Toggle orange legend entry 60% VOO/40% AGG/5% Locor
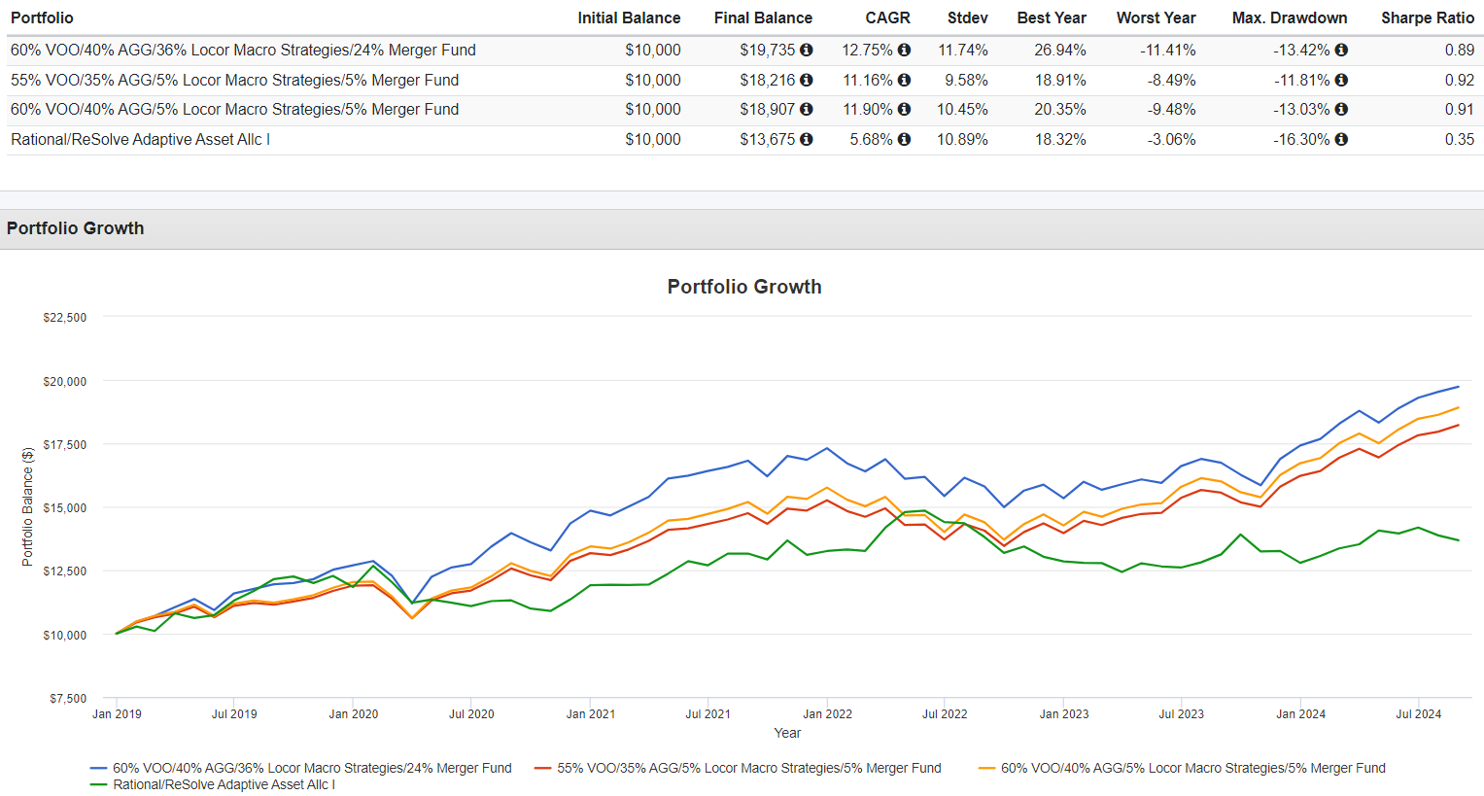This screenshot has height=796, width=1484. [1182, 768]
